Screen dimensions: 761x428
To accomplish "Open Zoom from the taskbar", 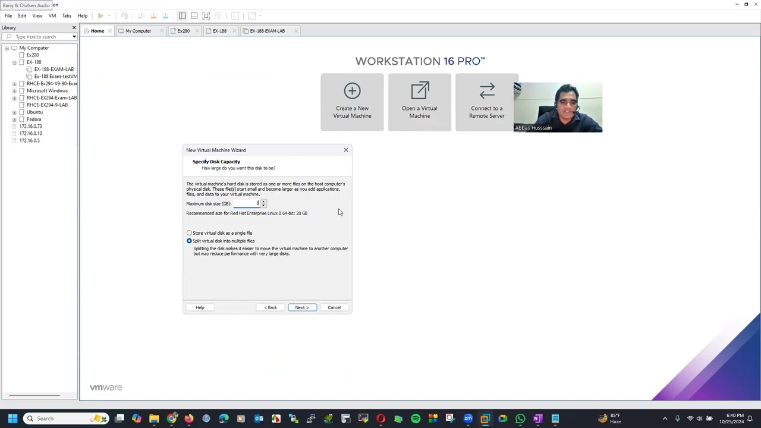I will [x=468, y=418].
